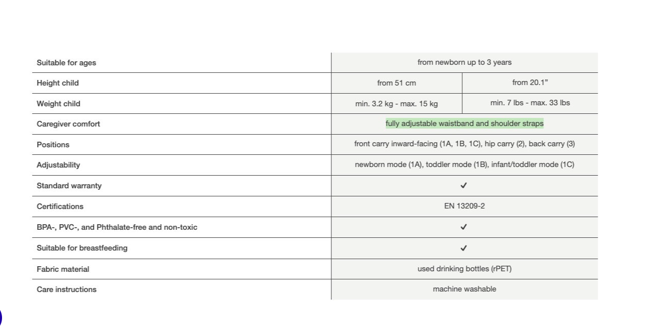Viewport: 653px width, 331px height.
Task: Click the carry positions description cell
Action: (464, 144)
